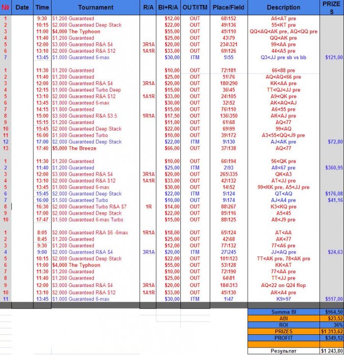Select description 'QQ<AQ<AK pre, AQ<QQ pre'
The image size is (344, 355).
(284, 32)
